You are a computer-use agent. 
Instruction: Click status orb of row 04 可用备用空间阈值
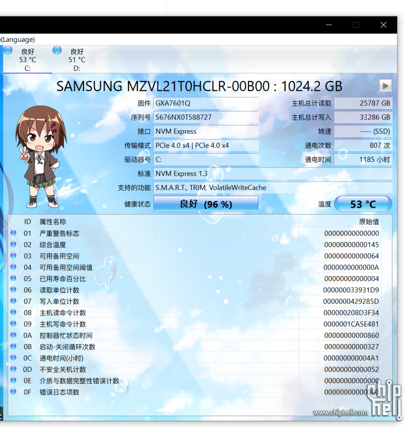point(13,267)
